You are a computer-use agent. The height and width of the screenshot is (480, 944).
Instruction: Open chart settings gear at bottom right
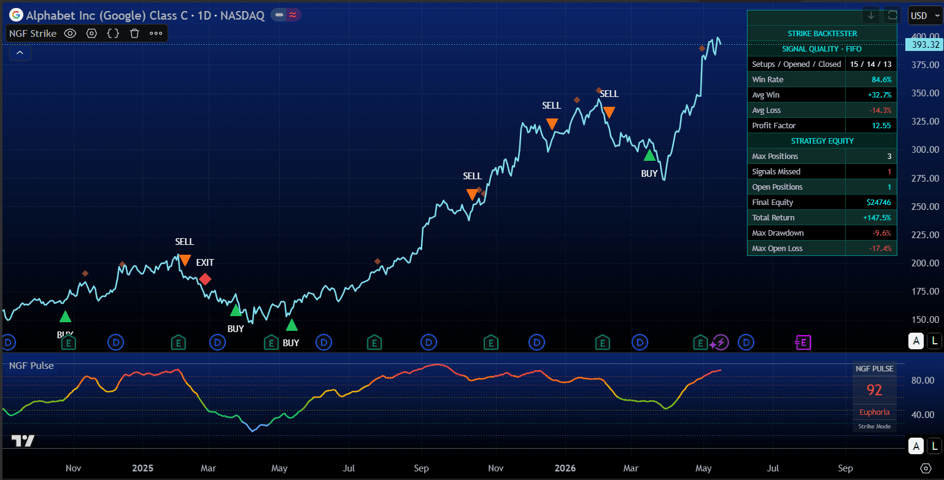tap(926, 468)
